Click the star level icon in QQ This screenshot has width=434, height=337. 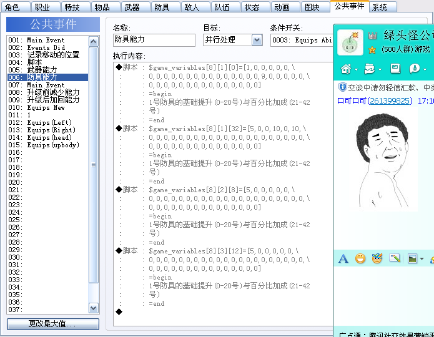(x=372, y=50)
